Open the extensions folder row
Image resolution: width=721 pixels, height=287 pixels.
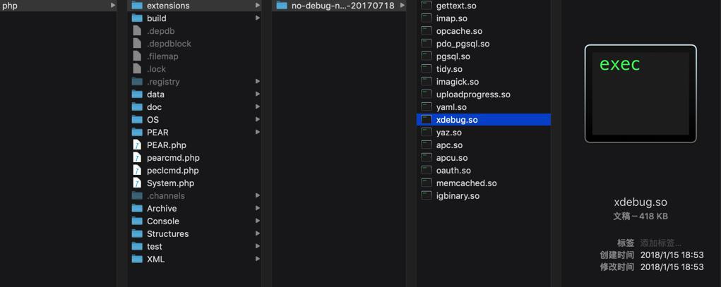pyautogui.click(x=194, y=6)
